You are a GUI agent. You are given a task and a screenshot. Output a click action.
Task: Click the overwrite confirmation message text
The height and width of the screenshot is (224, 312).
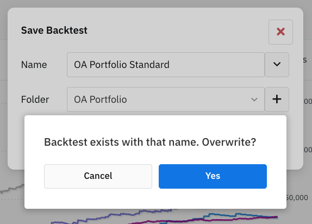pos(150,142)
